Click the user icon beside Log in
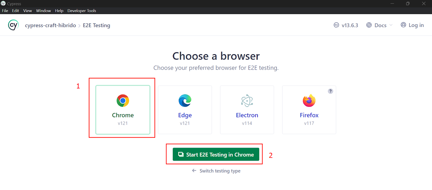This screenshot has width=432, height=190. (403, 25)
